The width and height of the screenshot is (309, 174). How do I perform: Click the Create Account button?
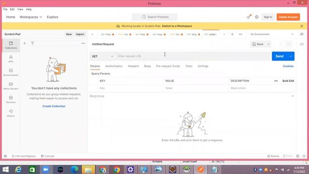288,17
